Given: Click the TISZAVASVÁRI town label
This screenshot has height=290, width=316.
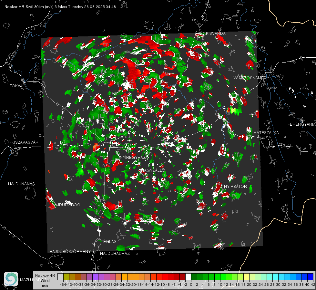Looking at the screenshot, I should pos(26,142).
